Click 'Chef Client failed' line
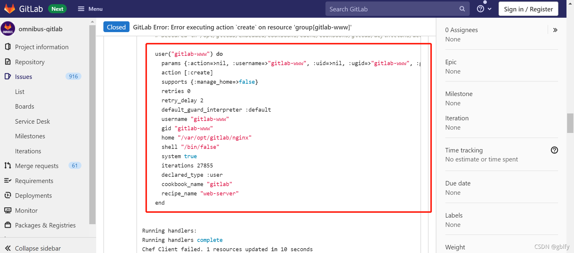 (227, 249)
